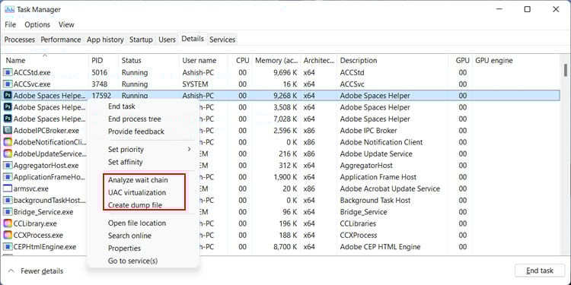The width and height of the screenshot is (571, 285).
Task: Choose Open file location
Action: coord(137,223)
